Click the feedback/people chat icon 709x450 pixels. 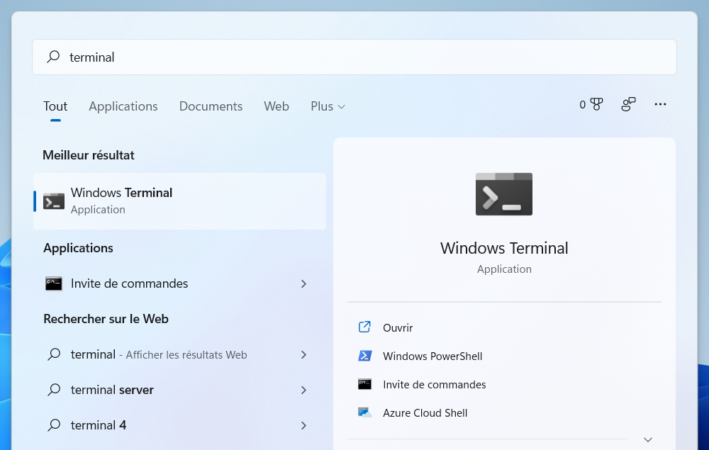628,104
